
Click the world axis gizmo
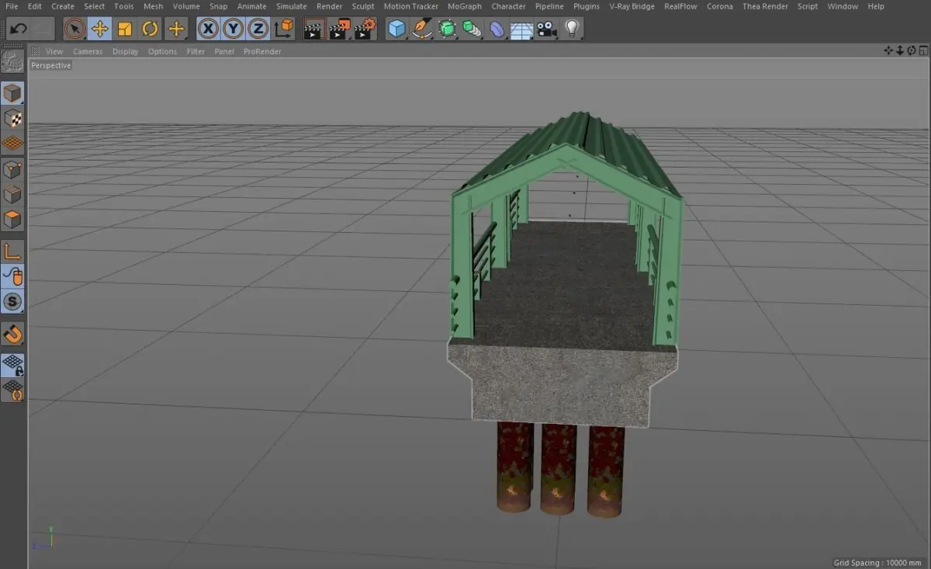click(43, 539)
